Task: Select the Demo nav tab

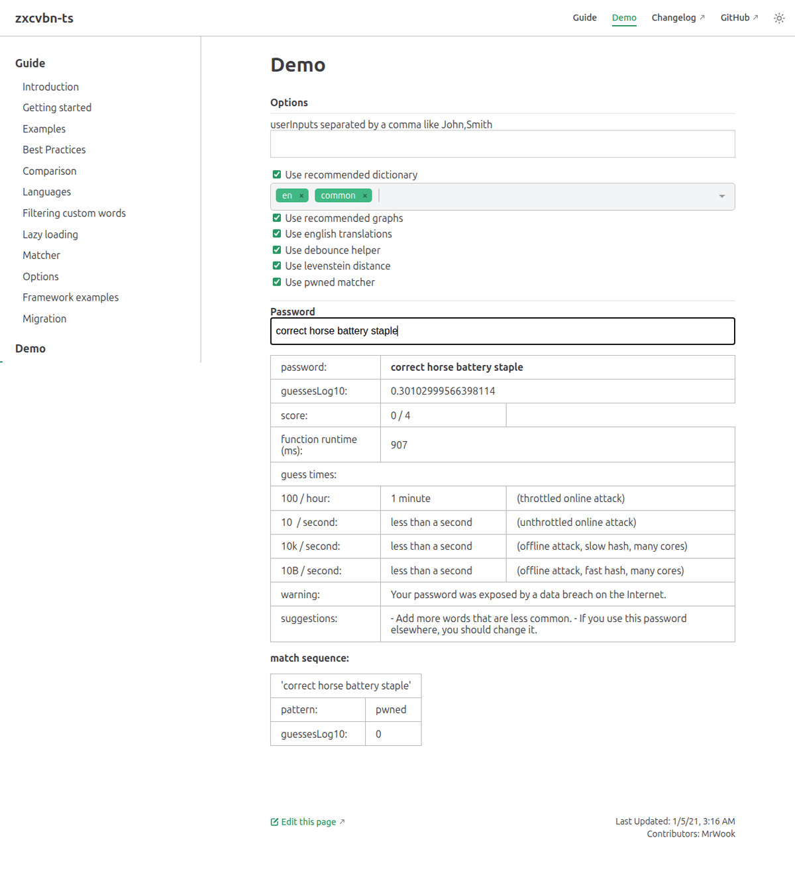Action: (x=624, y=18)
